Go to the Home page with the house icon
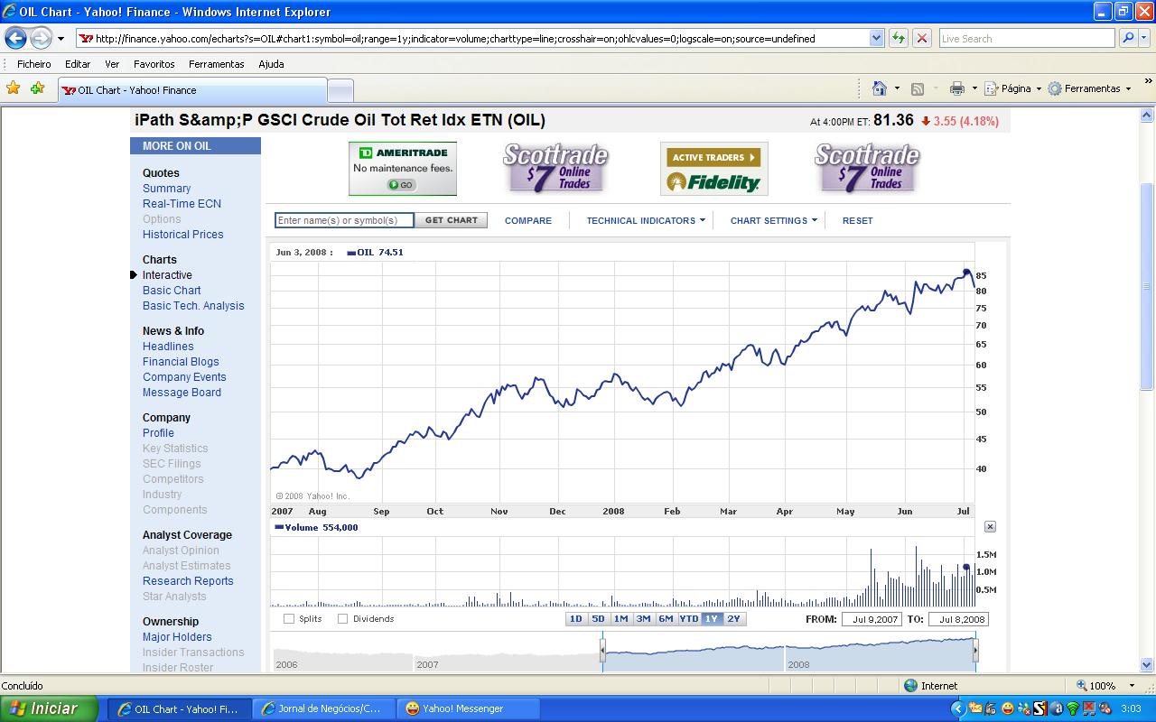This screenshot has height=722, width=1156. (880, 88)
